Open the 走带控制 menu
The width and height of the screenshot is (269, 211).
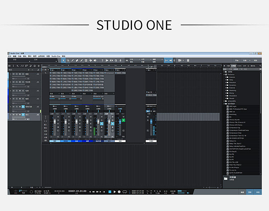tap(41, 56)
